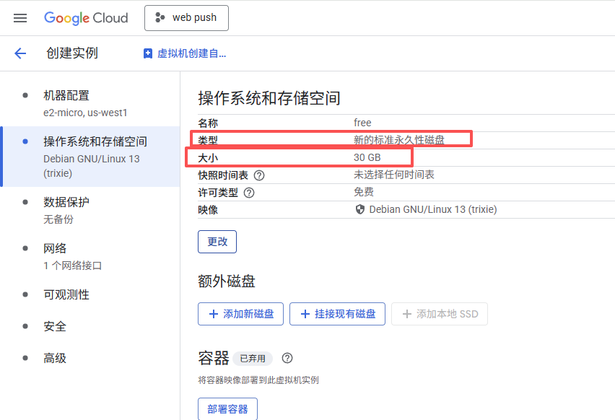This screenshot has width=615, height=420.
Task: Click the back arrow next to 创建实例
Action: tap(20, 53)
